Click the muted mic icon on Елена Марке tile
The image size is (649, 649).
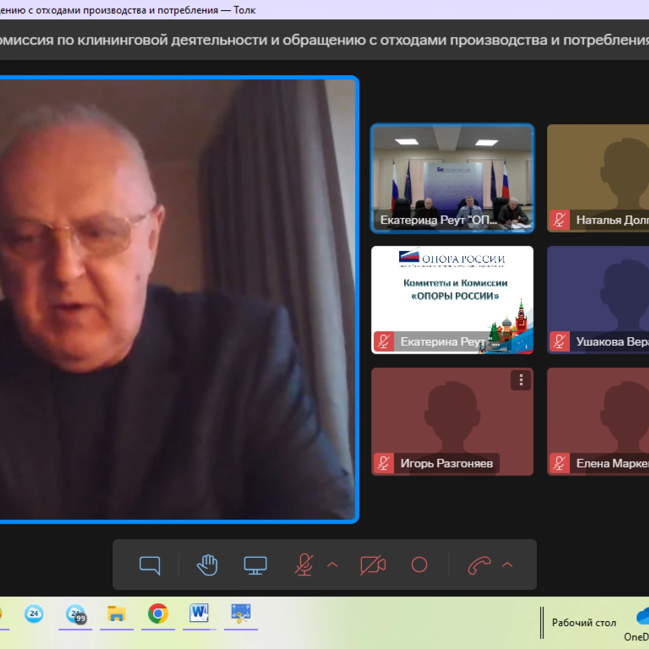tap(560, 463)
